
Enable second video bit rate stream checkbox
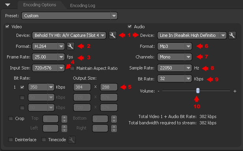pos(22,97)
